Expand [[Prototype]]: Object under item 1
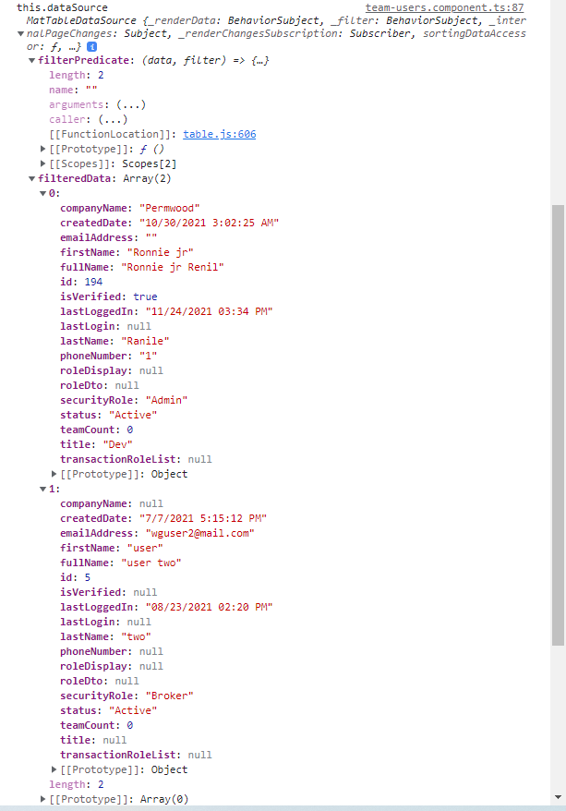 pyautogui.click(x=54, y=769)
